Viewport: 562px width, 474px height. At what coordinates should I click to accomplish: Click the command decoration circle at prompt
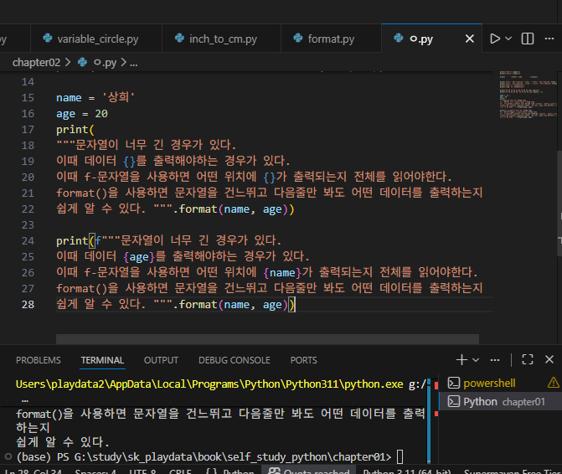point(8,456)
